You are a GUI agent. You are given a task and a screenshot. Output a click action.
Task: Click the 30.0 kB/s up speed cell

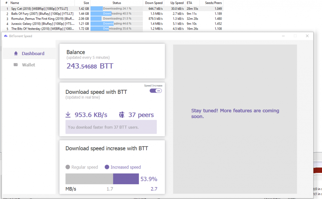[x=177, y=9]
